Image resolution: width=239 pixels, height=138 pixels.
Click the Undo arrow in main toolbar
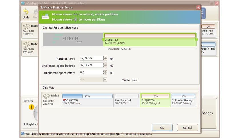[26, 12]
